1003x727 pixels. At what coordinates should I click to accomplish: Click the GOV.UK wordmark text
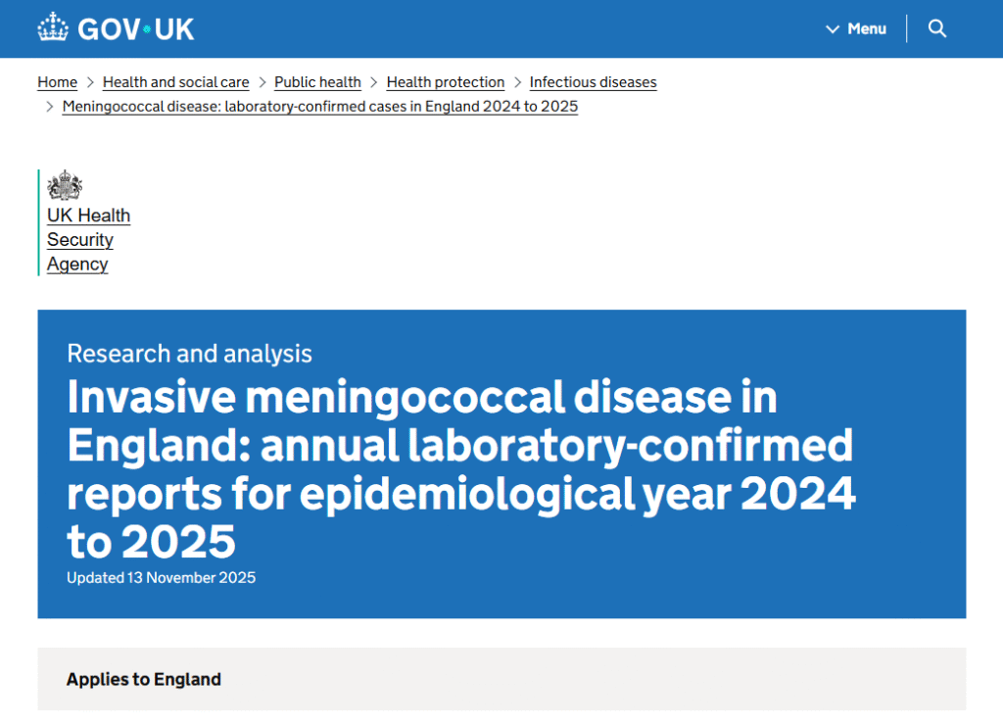click(136, 29)
